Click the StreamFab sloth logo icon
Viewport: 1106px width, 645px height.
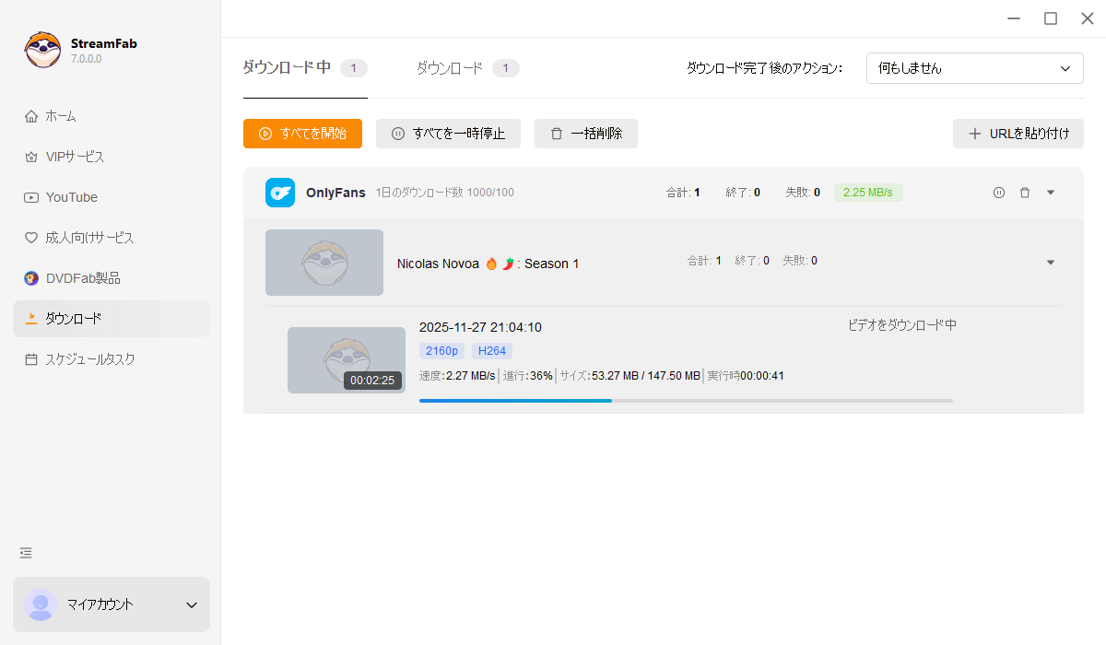click(42, 51)
